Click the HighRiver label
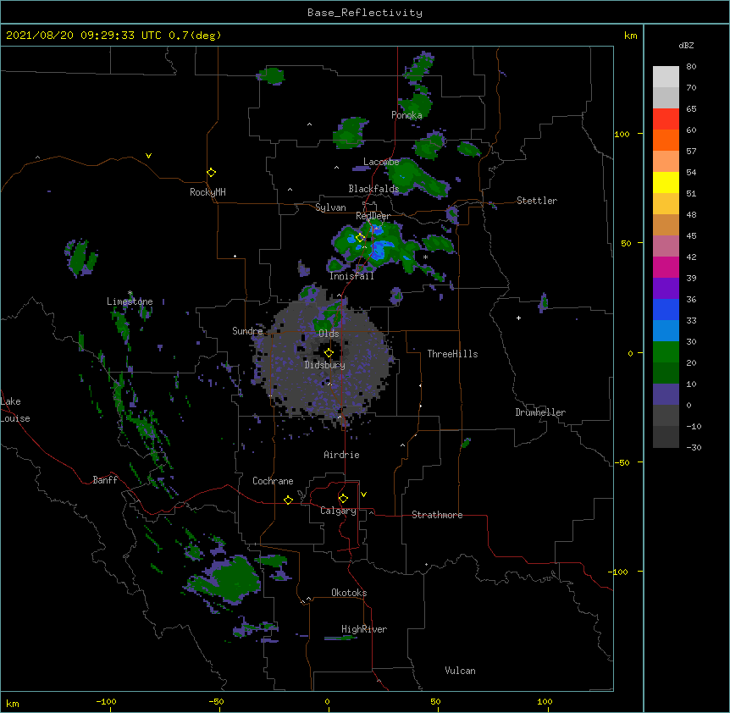Image resolution: width=730 pixels, height=713 pixels. [364, 629]
